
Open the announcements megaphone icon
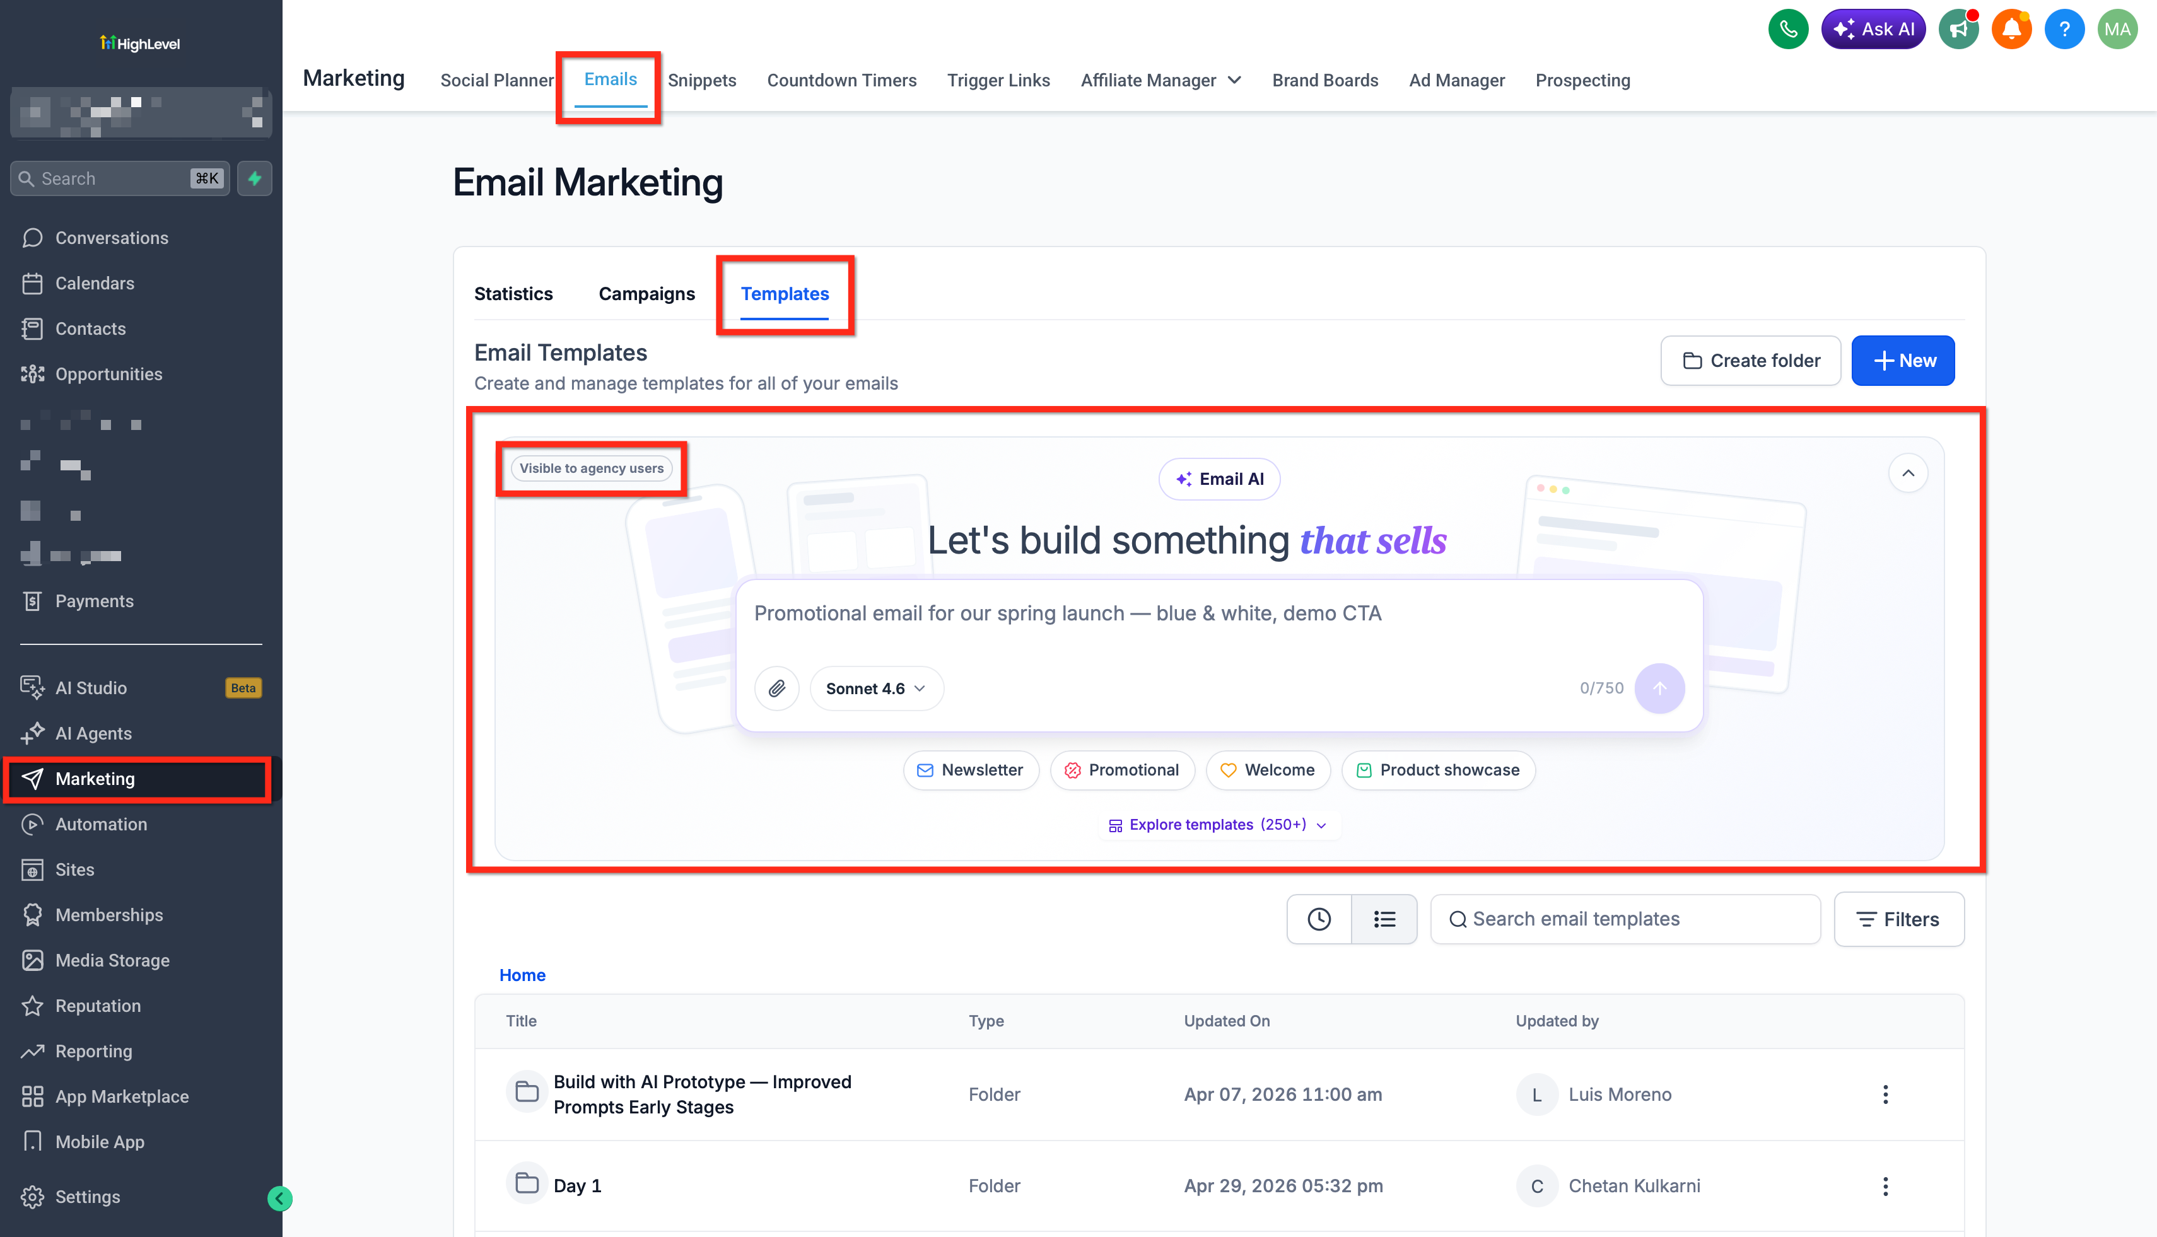1958,30
